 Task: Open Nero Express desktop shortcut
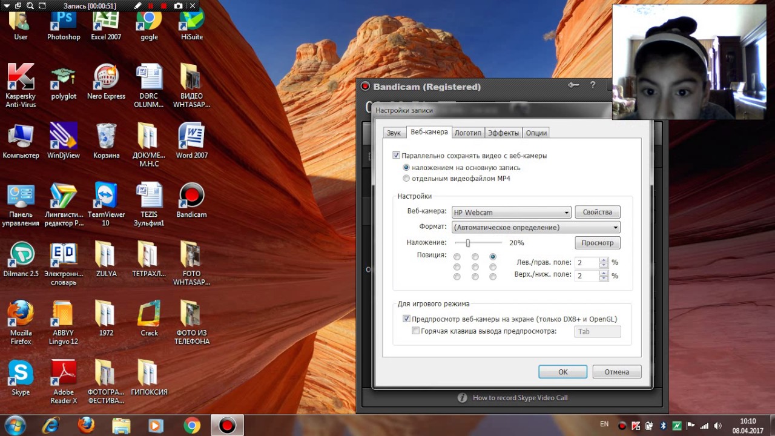[x=106, y=82]
